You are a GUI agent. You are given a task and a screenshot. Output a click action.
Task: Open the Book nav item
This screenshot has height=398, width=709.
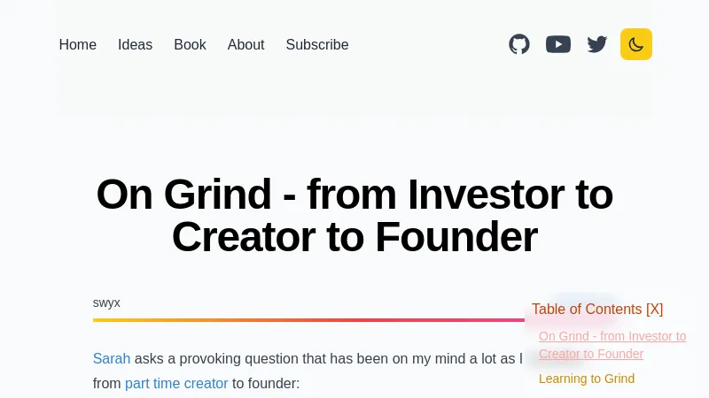190,44
